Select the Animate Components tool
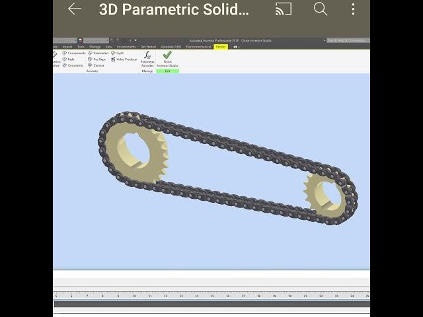This screenshot has height=317, width=423. 74,53
